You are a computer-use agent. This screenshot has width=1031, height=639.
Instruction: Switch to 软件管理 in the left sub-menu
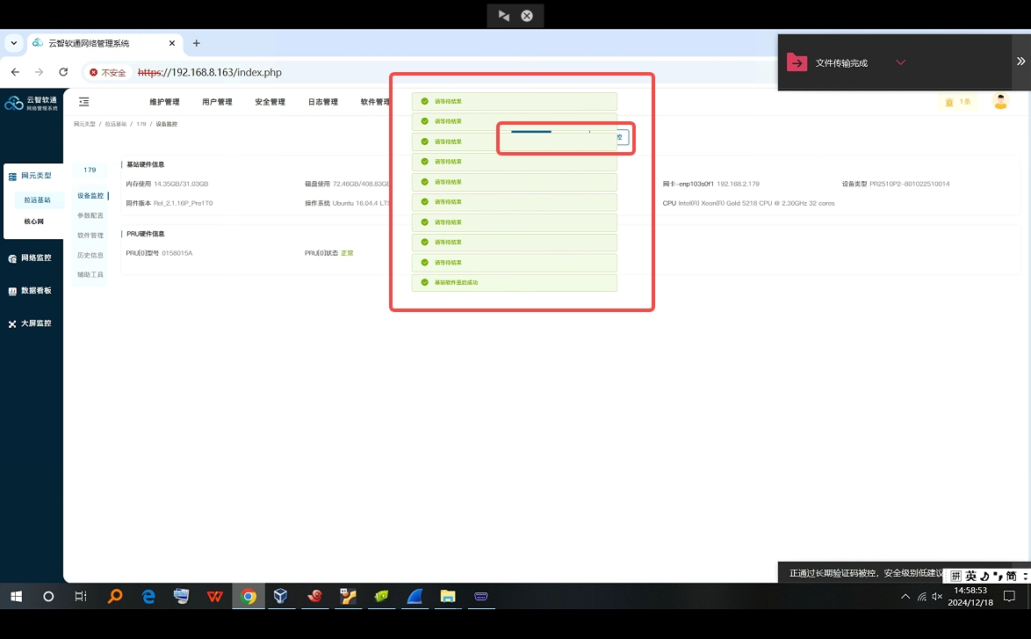[x=90, y=236]
